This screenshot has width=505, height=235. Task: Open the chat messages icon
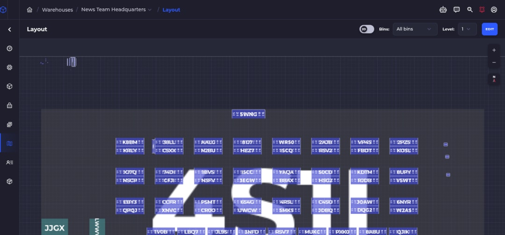[456, 10]
